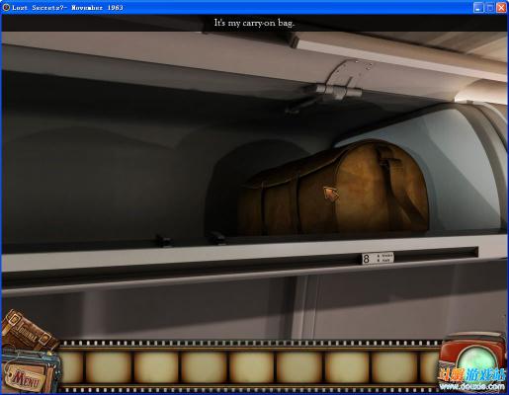Select the first full film inventory frame
The image size is (509, 395).
[109, 367]
